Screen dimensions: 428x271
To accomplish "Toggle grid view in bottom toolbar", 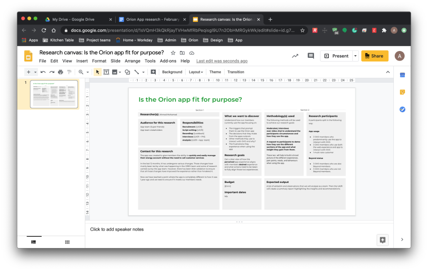I will click(x=66, y=241).
